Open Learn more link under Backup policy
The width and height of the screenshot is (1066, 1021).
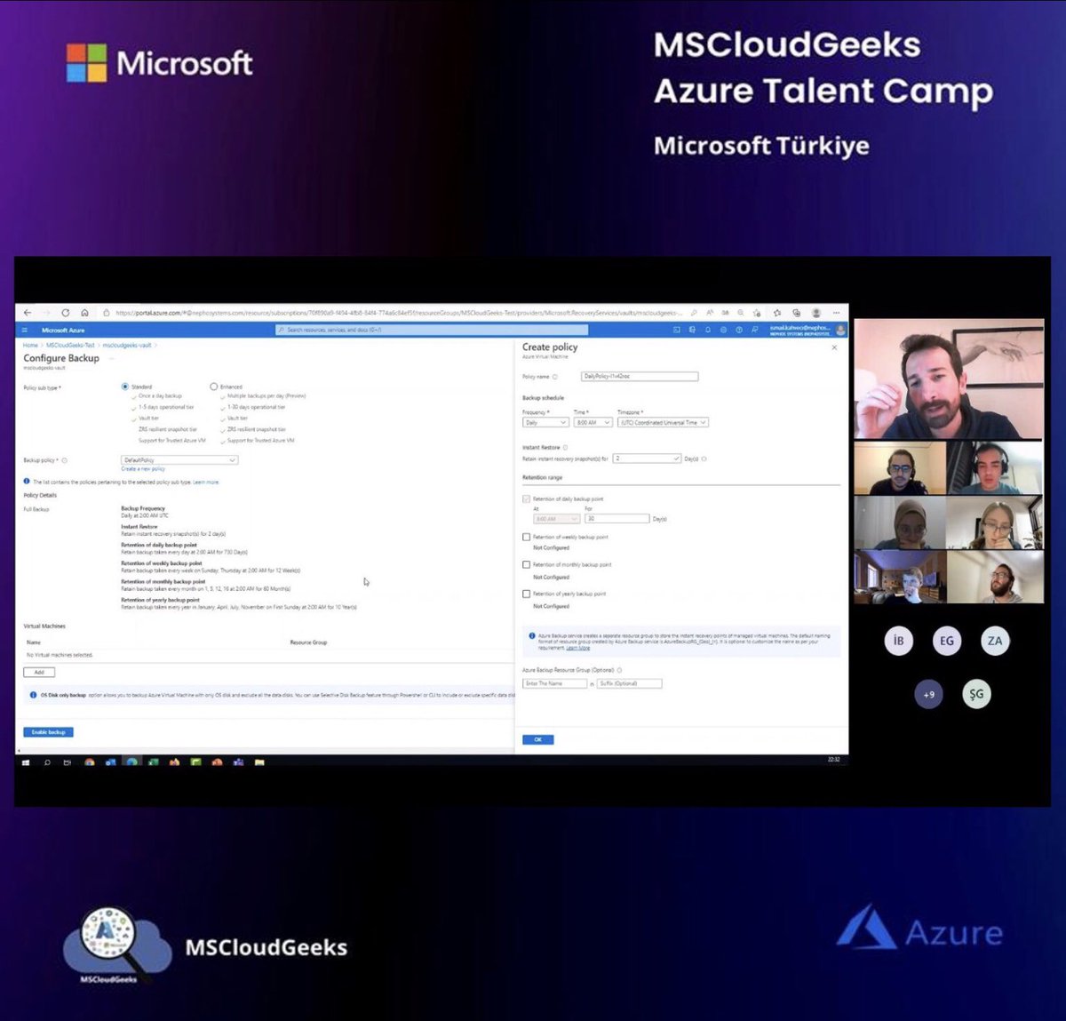click(205, 483)
